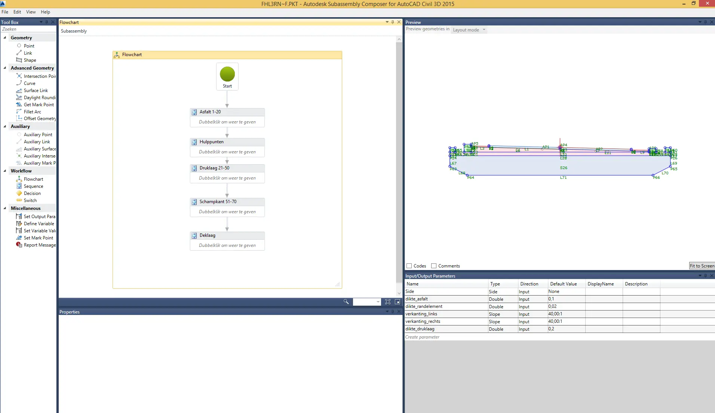Pin the Preview panel with pushpin icon

705,22
